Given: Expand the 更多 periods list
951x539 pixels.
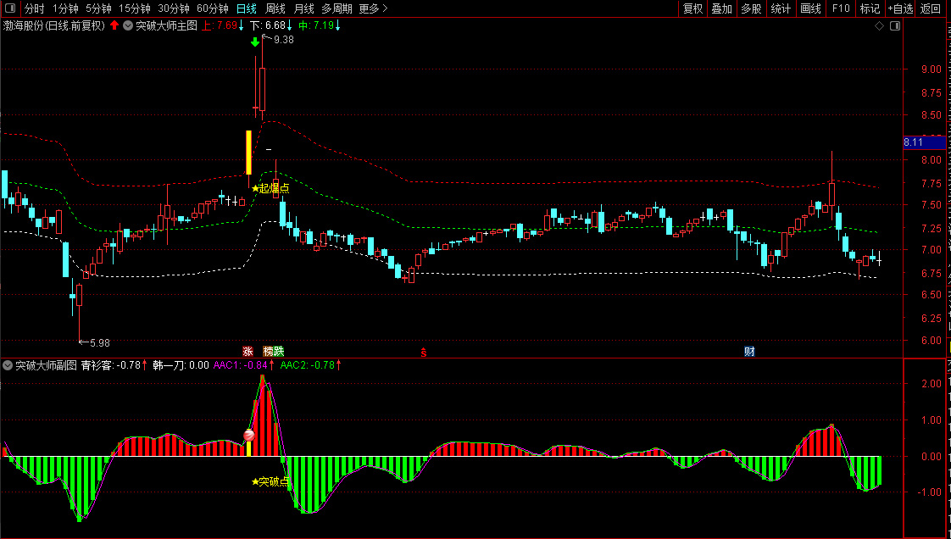Looking at the screenshot, I should (x=373, y=8).
